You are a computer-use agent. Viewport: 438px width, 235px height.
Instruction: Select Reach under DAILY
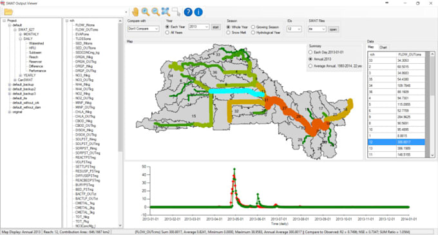33,57
